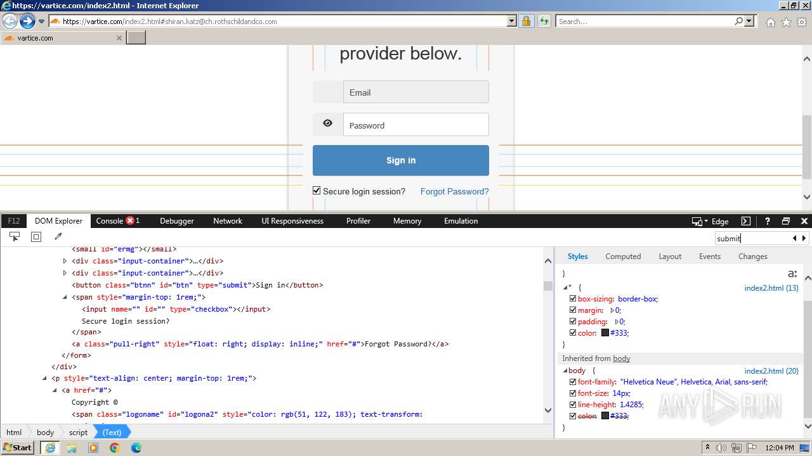The width and height of the screenshot is (812, 456).
Task: Disable the line-height style checkbox
Action: tap(573, 405)
